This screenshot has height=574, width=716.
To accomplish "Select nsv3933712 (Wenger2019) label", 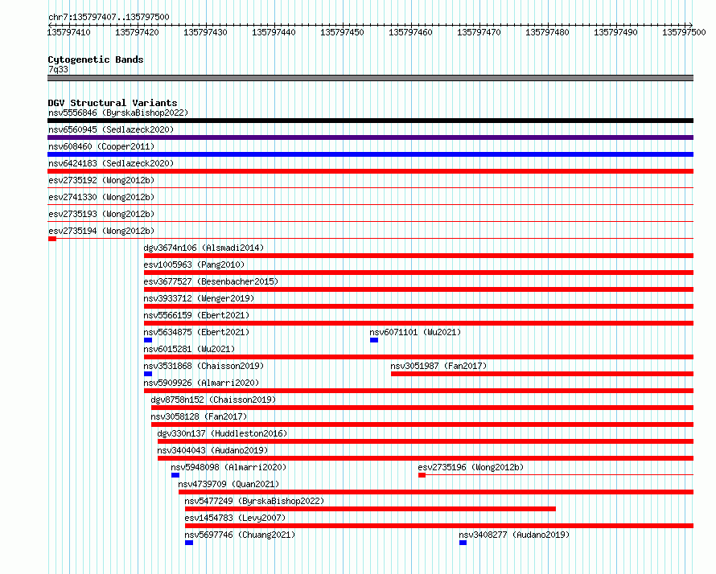I will (199, 298).
